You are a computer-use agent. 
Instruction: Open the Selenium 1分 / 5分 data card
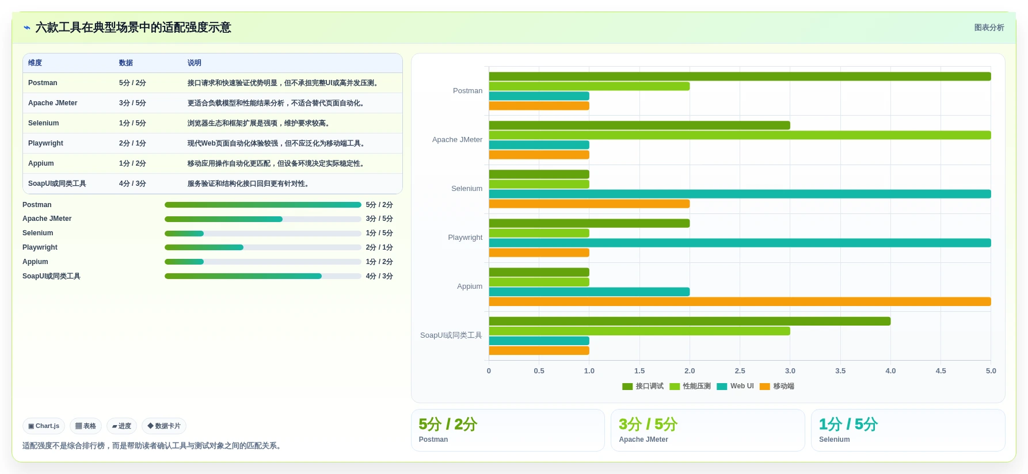[x=908, y=430]
